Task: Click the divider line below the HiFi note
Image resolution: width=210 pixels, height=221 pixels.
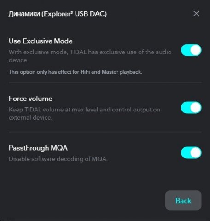Action: 105,82
